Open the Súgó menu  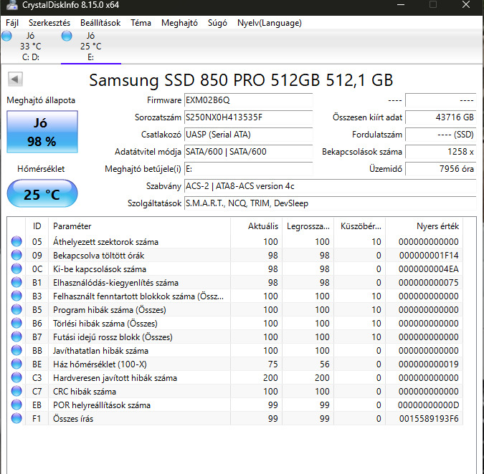pyautogui.click(x=217, y=23)
